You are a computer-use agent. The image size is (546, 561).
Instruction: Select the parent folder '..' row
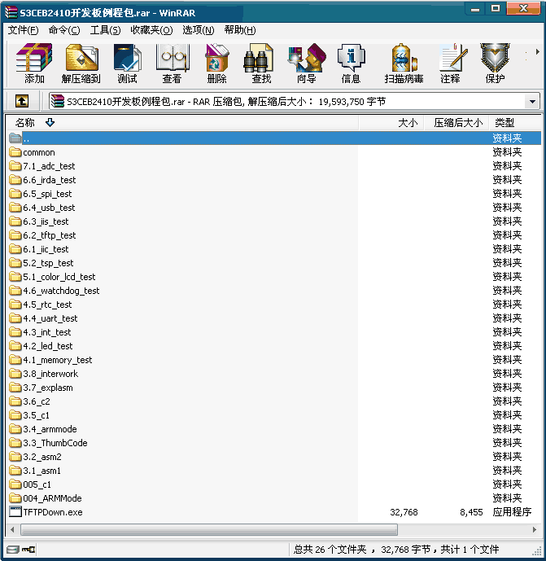(x=274, y=138)
